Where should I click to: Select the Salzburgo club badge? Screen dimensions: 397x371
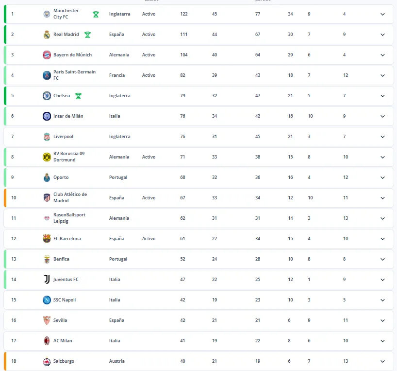(x=47, y=361)
